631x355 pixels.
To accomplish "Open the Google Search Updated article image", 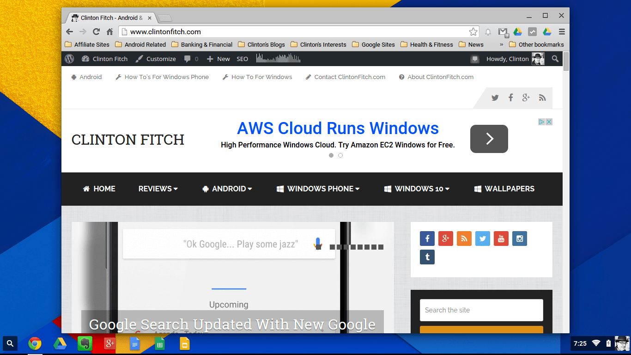I will pos(233,277).
